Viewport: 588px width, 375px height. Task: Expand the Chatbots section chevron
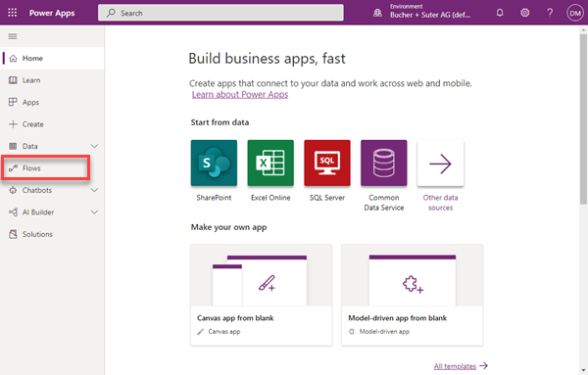pos(94,190)
